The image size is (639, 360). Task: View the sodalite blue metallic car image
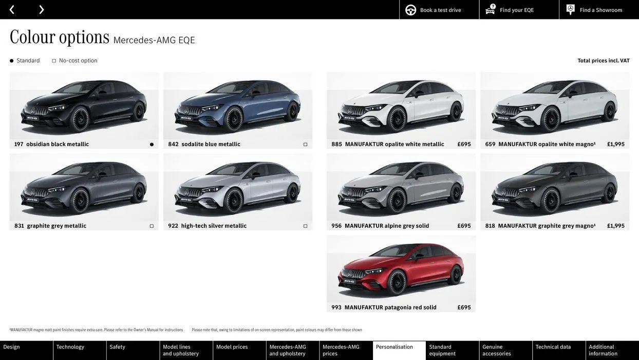[238, 106]
